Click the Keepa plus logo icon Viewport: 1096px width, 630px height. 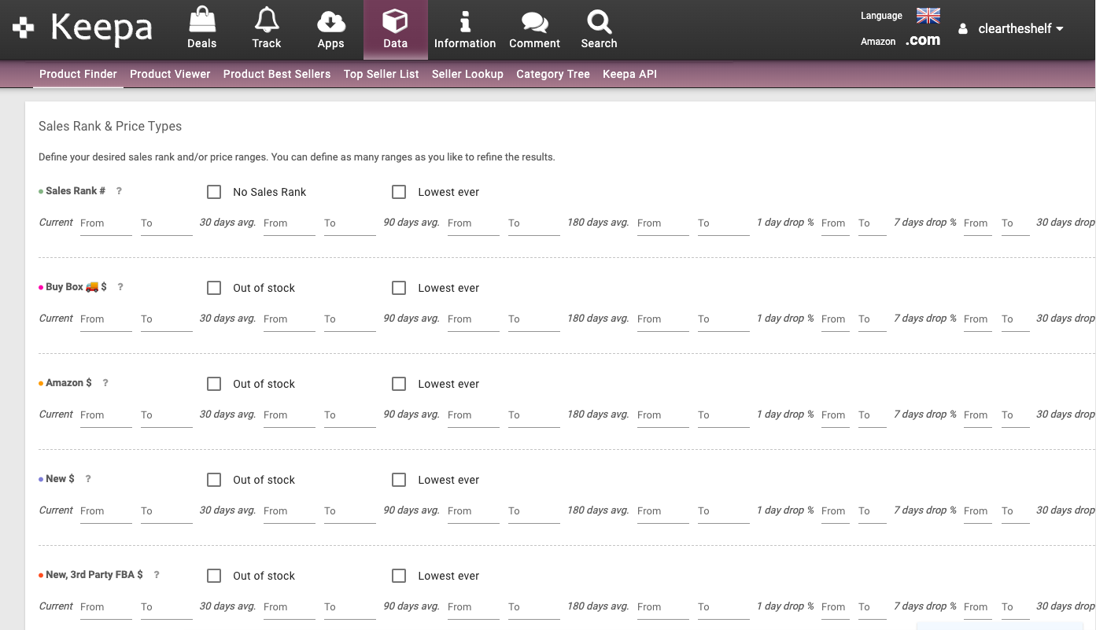tap(24, 28)
